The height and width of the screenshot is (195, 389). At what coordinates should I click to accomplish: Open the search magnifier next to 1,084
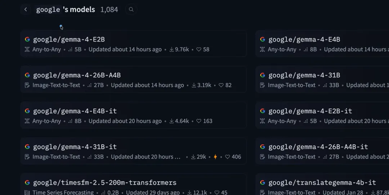(131, 10)
